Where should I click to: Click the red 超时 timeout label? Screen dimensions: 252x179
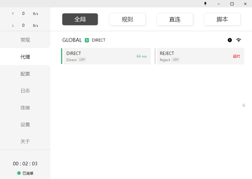pyautogui.click(x=236, y=56)
